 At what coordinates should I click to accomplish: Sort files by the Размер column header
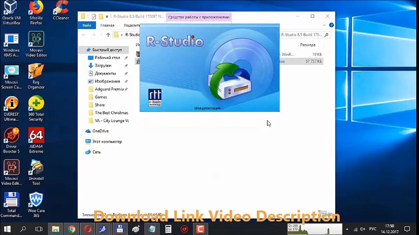[x=307, y=45]
